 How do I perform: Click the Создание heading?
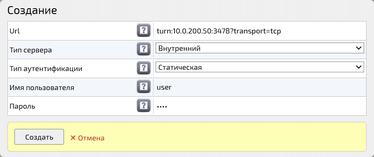point(32,10)
